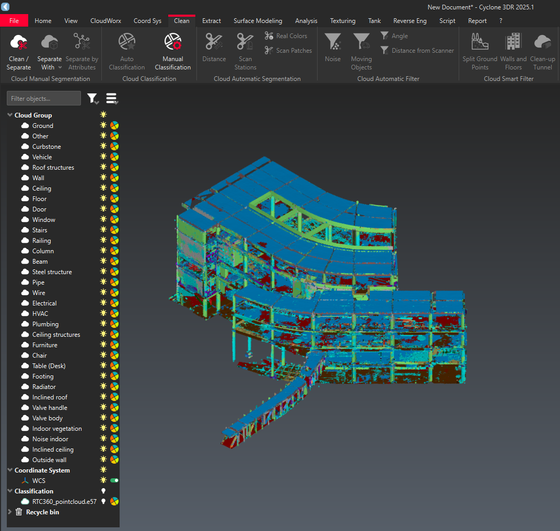
Task: Open Manual Classification tool
Action: (172, 42)
